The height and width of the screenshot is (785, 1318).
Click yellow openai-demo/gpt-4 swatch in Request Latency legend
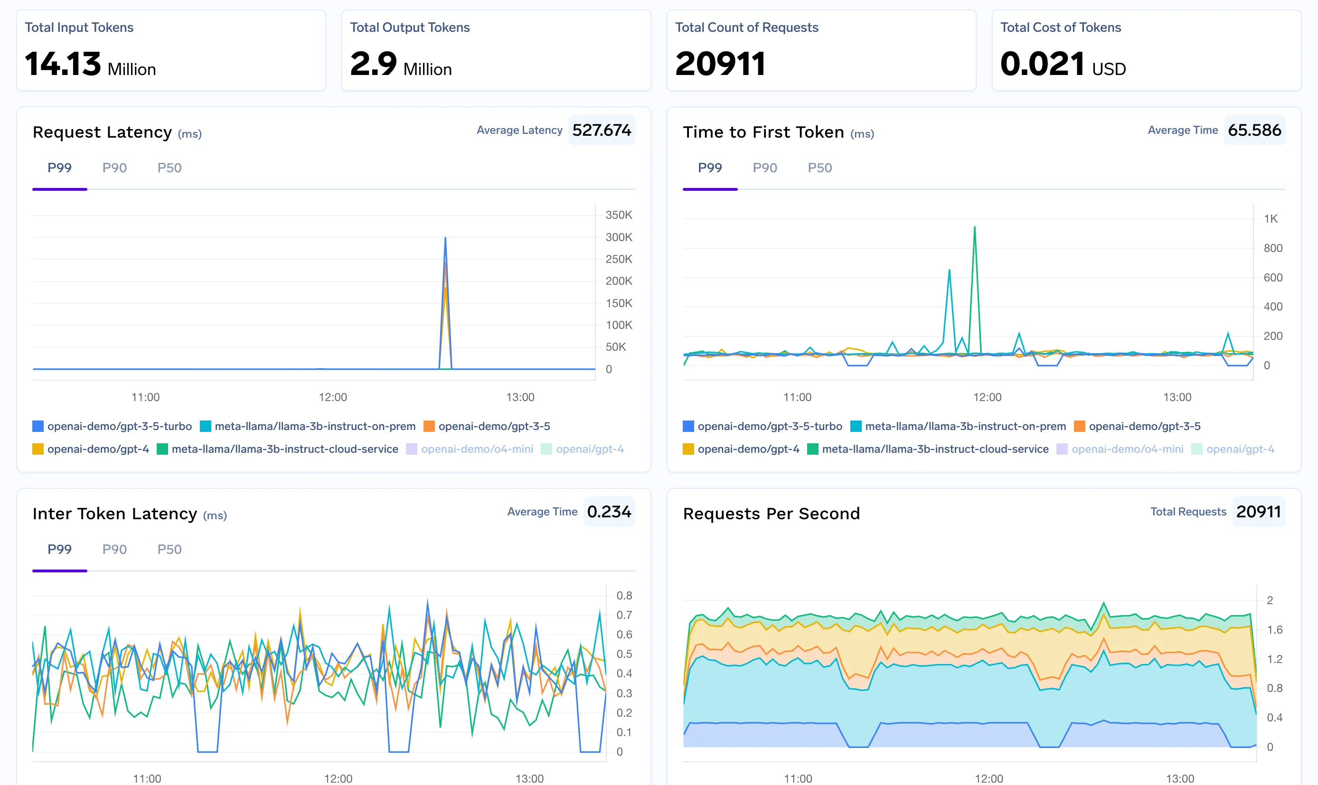[38, 449]
